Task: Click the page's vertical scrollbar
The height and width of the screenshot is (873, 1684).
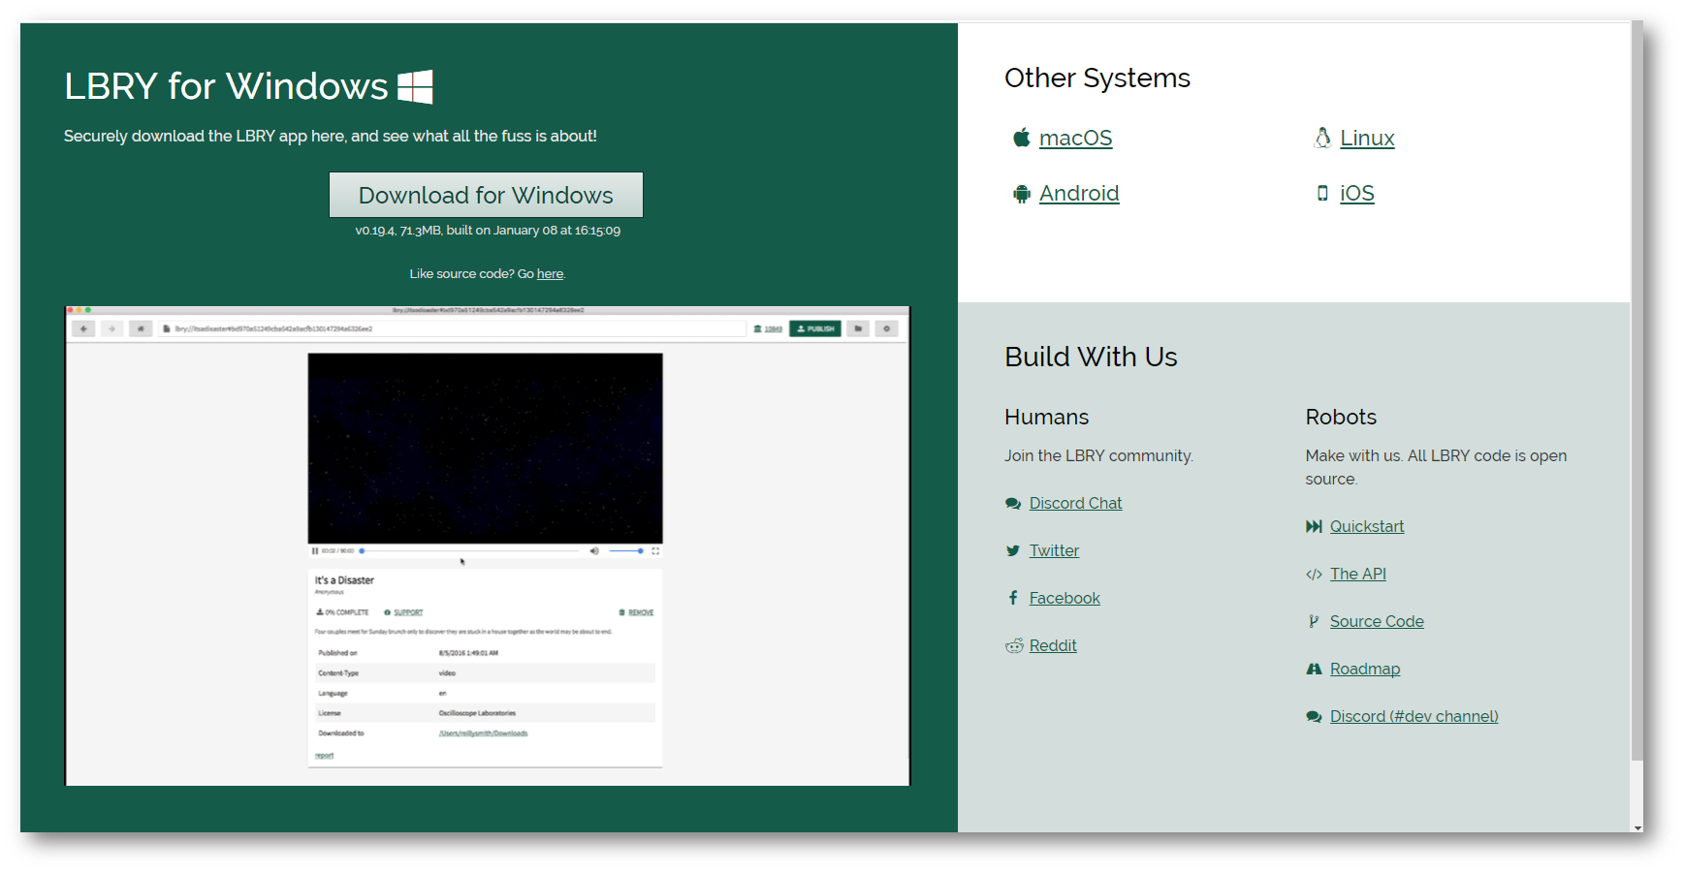Action: [1637, 390]
